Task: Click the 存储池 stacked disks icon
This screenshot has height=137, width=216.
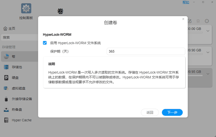Action: (6, 67)
